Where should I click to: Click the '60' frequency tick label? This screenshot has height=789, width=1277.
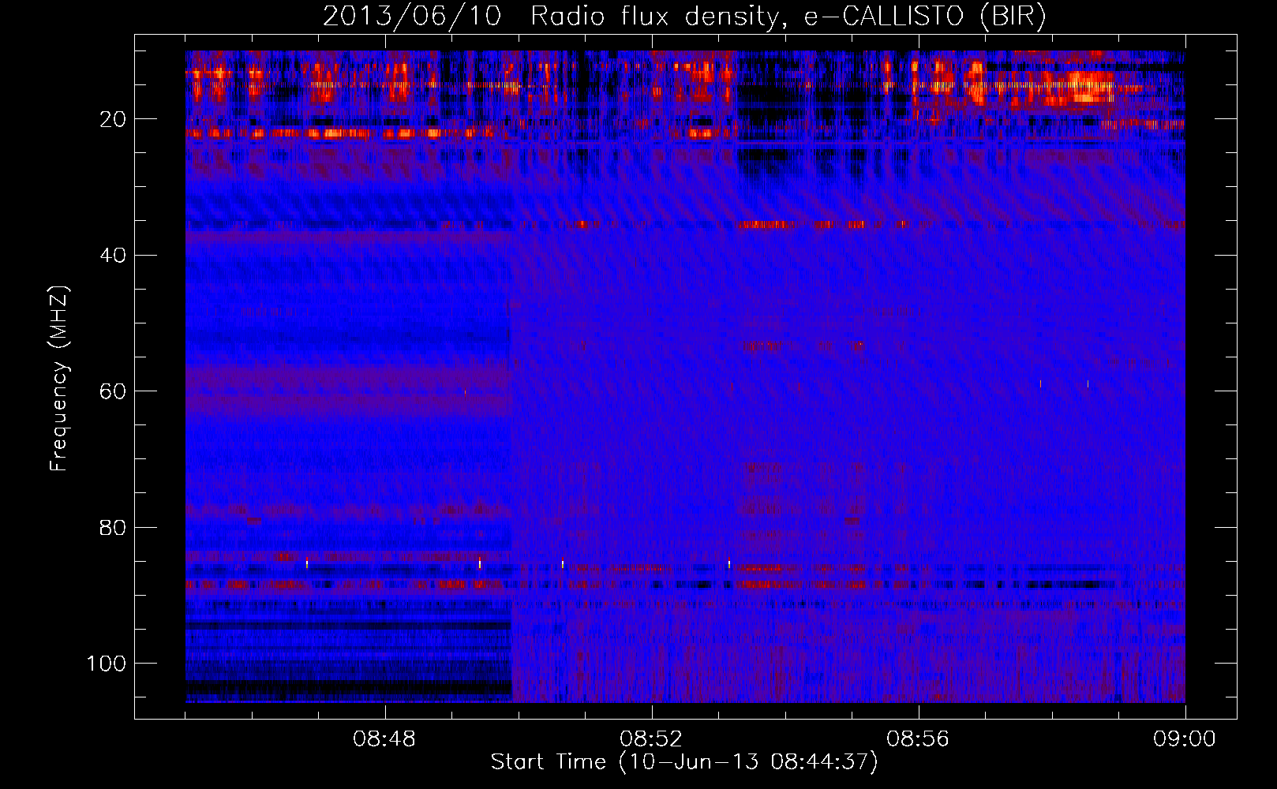point(113,391)
